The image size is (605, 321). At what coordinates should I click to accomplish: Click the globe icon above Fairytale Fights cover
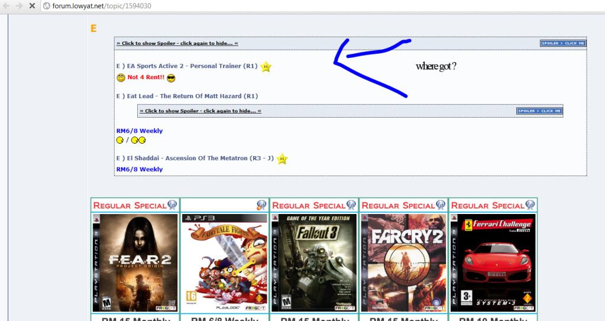(261, 205)
